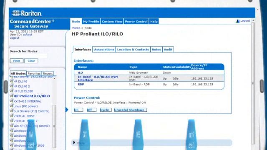
Task: Click the Raritan logo
Action: click(27, 13)
